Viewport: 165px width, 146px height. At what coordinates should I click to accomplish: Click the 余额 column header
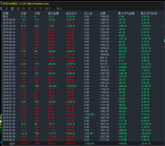pyautogui.click(x=103, y=13)
